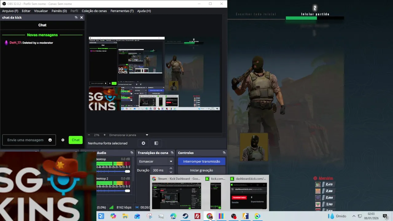
Task: Adjust the desktop 2 volume slider
Action: [113, 191]
